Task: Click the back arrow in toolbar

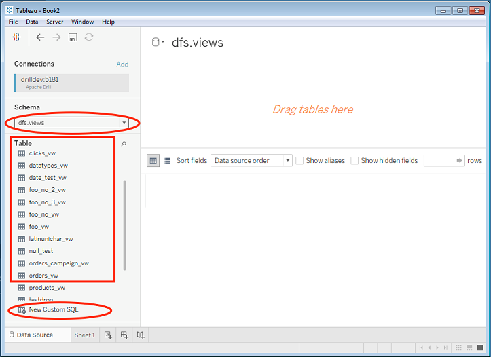Action: [40, 37]
